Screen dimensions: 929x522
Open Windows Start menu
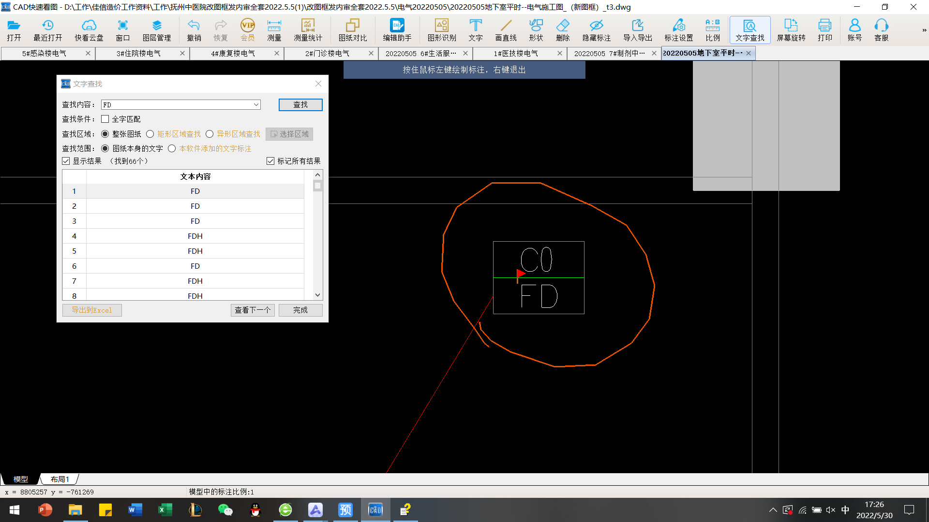click(15, 510)
